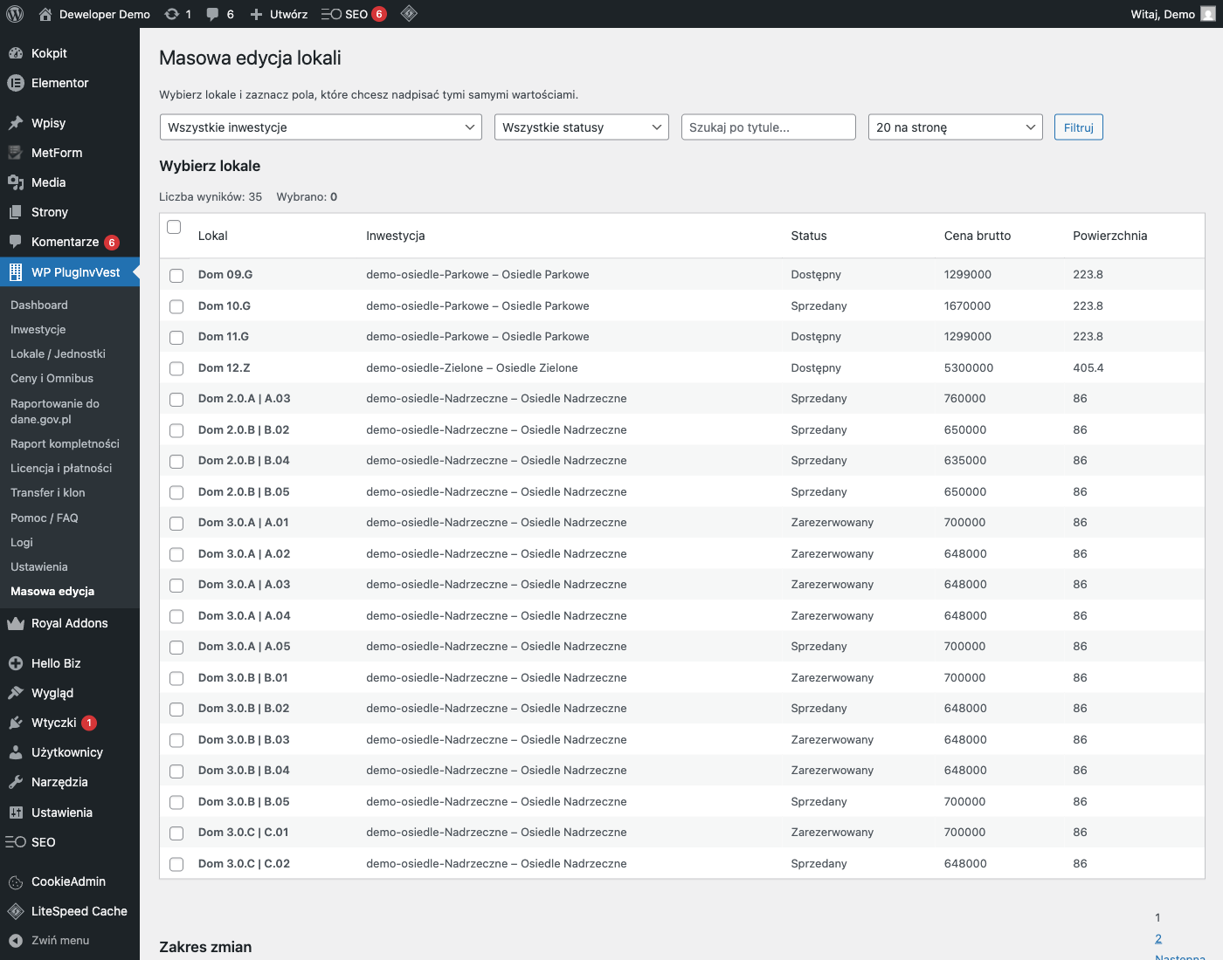The width and height of the screenshot is (1223, 960).
Task: Open the Wszystkie statusy dropdown
Action: [582, 127]
